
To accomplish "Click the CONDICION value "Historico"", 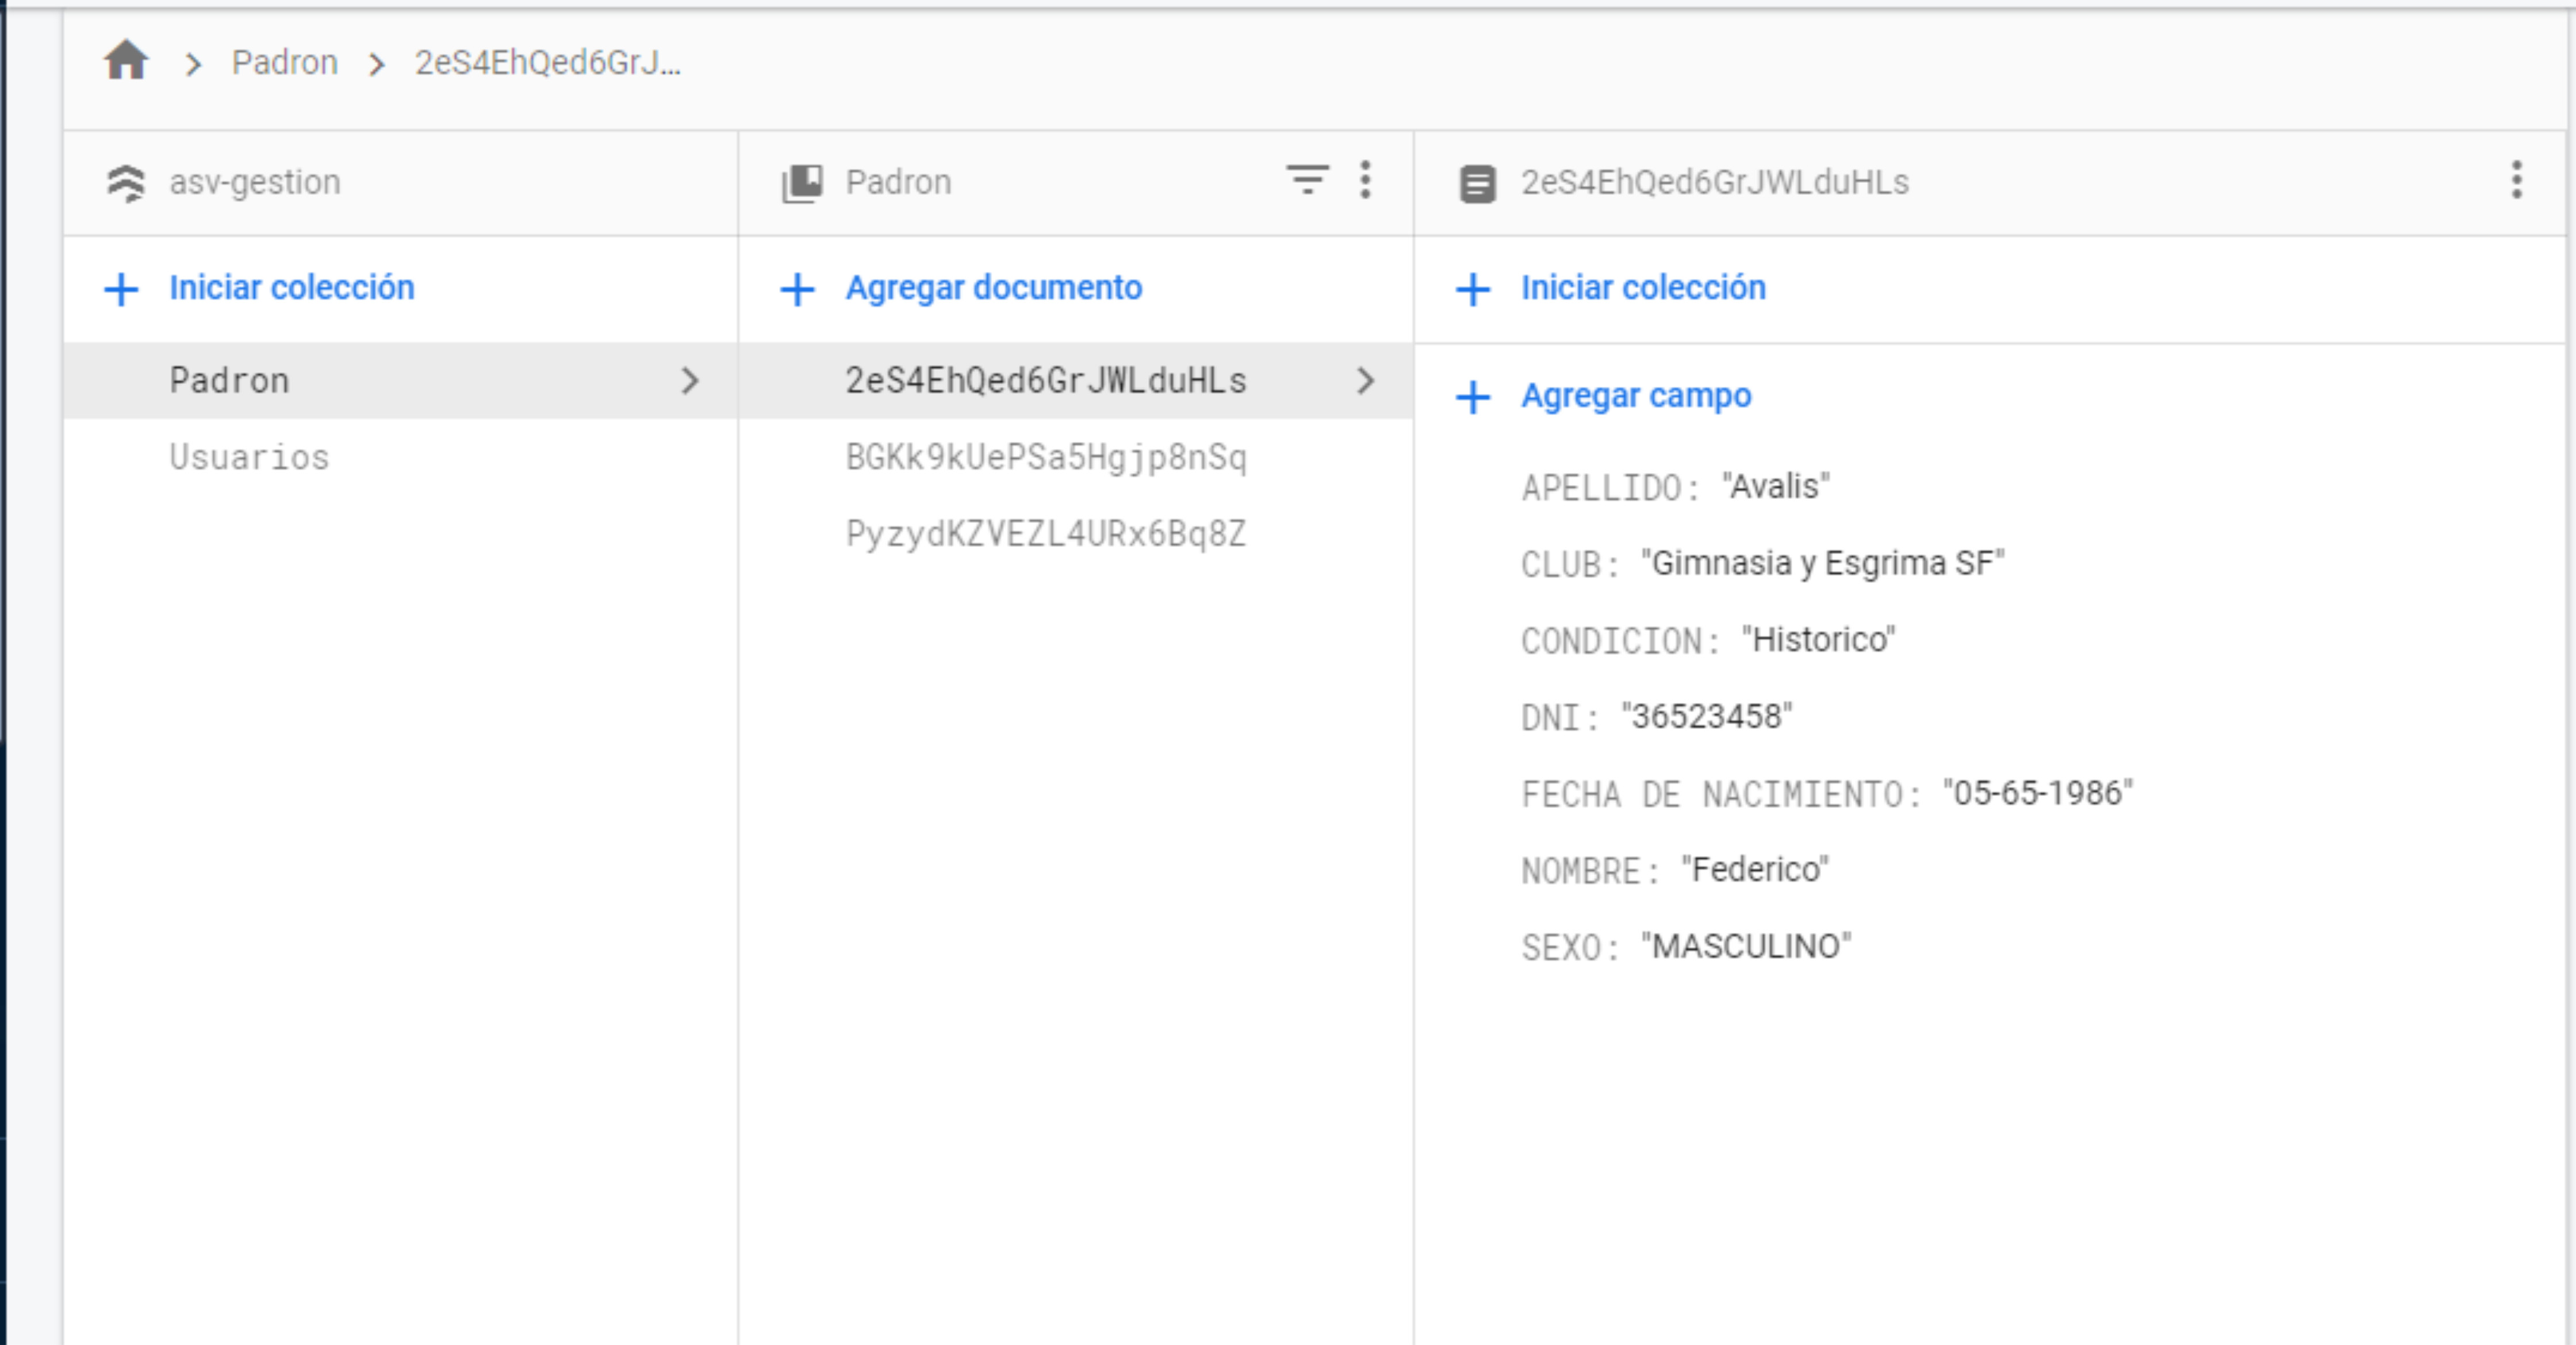I will click(x=1818, y=640).
